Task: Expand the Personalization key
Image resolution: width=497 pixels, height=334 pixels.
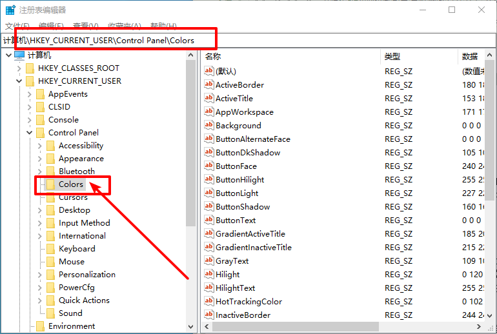Action: click(x=39, y=275)
